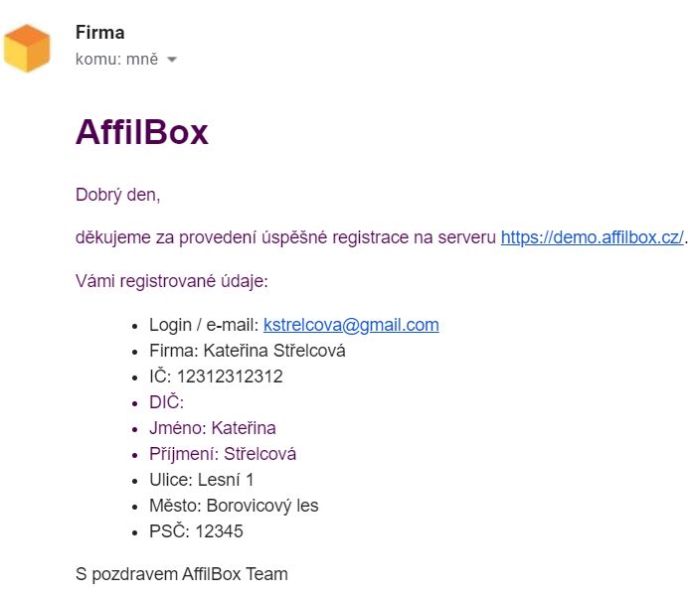Viewport: 688px width, 599px height.
Task: Select the 'IČ: 12312312312' list item
Action: [216, 376]
